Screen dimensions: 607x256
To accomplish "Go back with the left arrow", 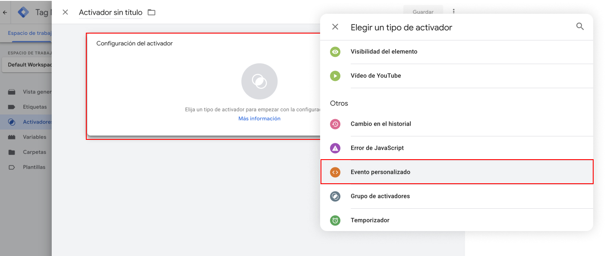I will coord(5,12).
